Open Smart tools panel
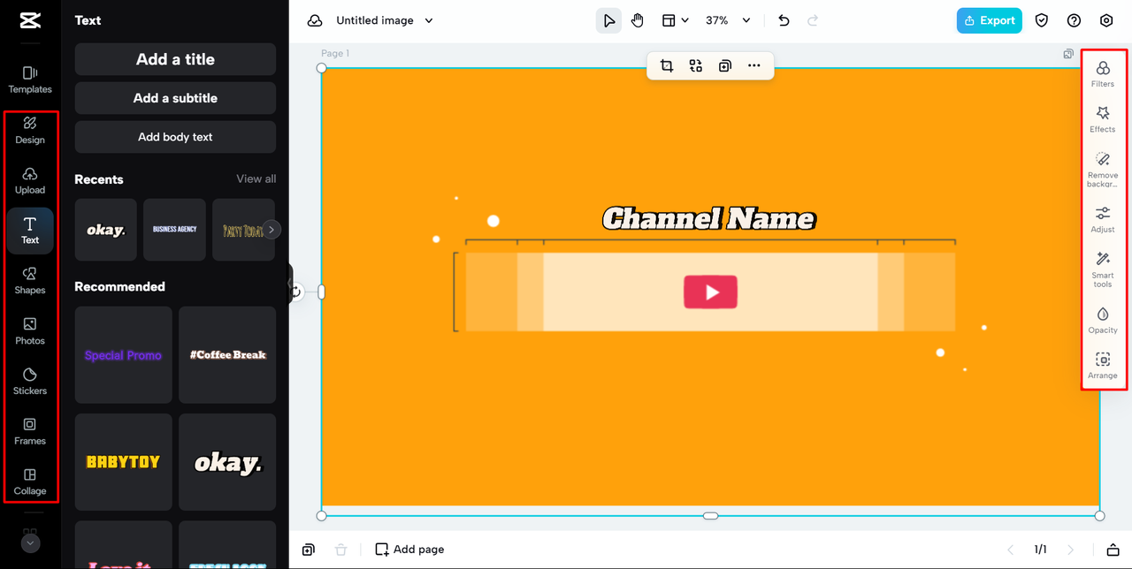The image size is (1132, 569). pyautogui.click(x=1103, y=269)
